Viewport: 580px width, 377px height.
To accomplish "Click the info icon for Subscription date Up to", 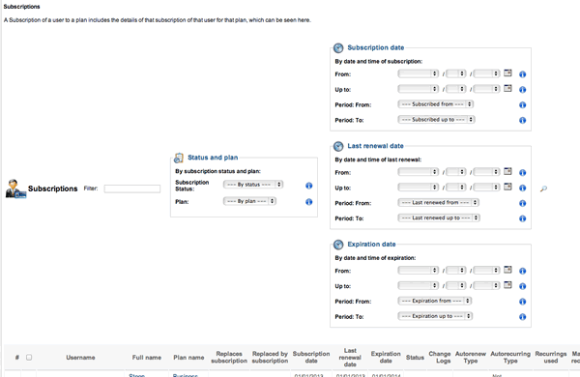I will tap(522, 90).
